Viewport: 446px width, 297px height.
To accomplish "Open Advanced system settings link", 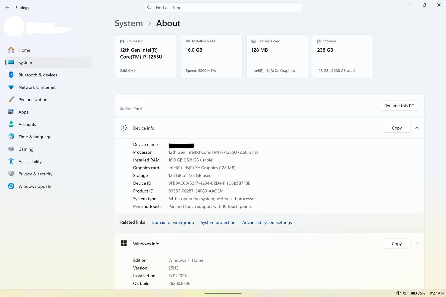I will [267, 222].
